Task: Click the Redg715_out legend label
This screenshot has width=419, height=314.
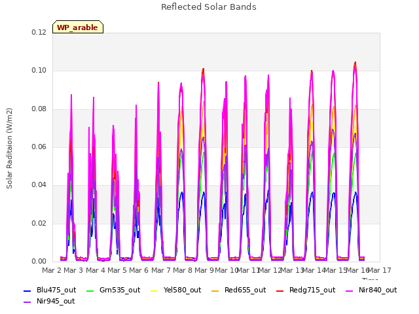Action: pyautogui.click(x=312, y=290)
